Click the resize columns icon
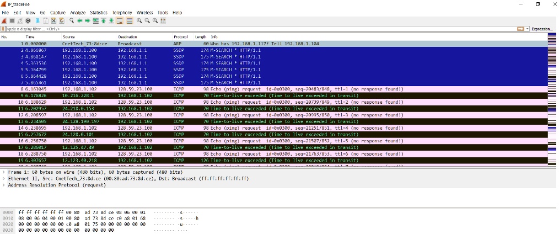The width and height of the screenshot is (559, 234). click(x=164, y=20)
